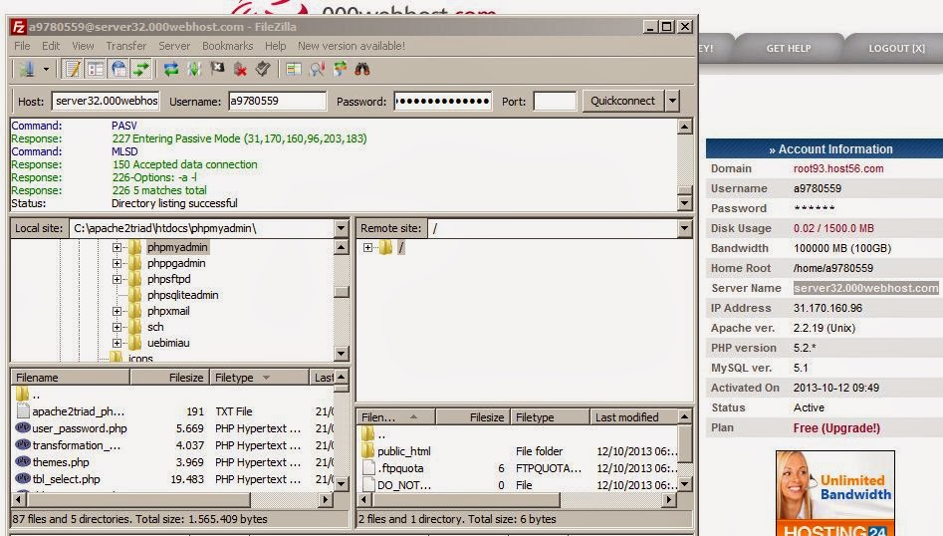
Task: Open directory listing filters icon
Action: click(x=294, y=69)
